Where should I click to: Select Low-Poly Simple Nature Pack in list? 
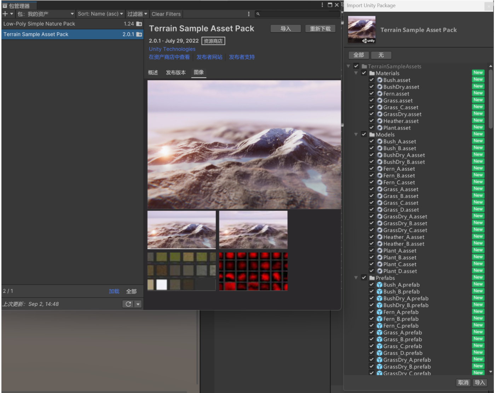(x=72, y=24)
